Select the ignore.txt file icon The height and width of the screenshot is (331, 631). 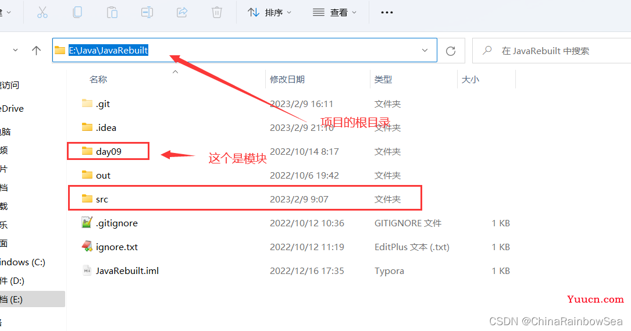pos(87,246)
